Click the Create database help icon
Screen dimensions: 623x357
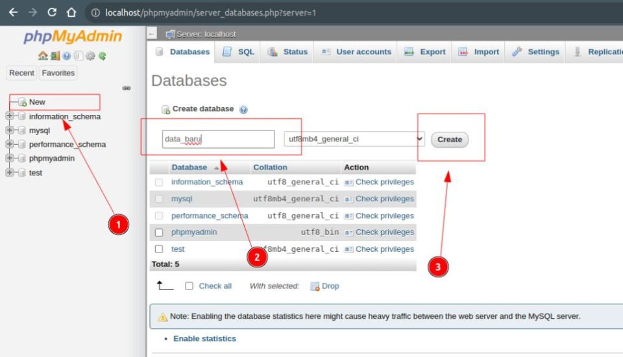pyautogui.click(x=243, y=110)
